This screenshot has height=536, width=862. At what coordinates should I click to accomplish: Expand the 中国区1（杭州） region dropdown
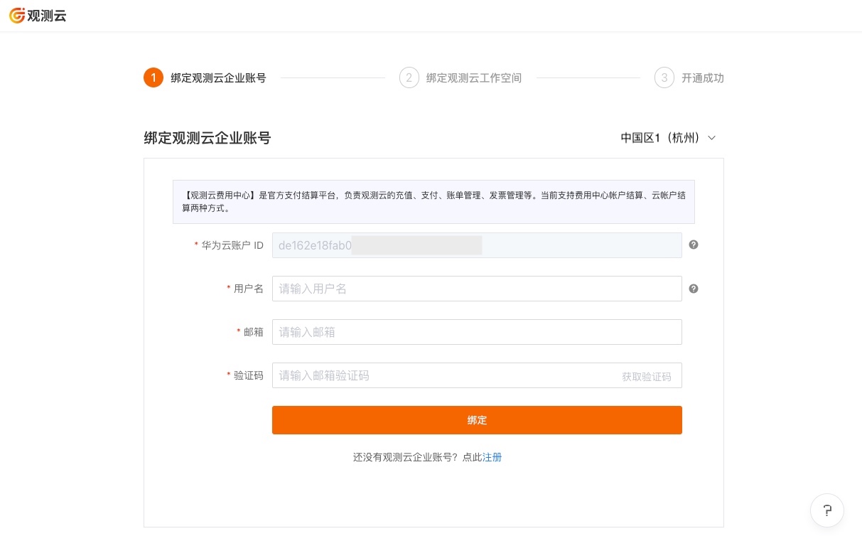[668, 138]
